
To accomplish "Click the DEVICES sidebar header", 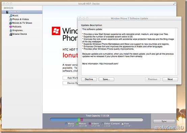I will (x=8, y=8).
